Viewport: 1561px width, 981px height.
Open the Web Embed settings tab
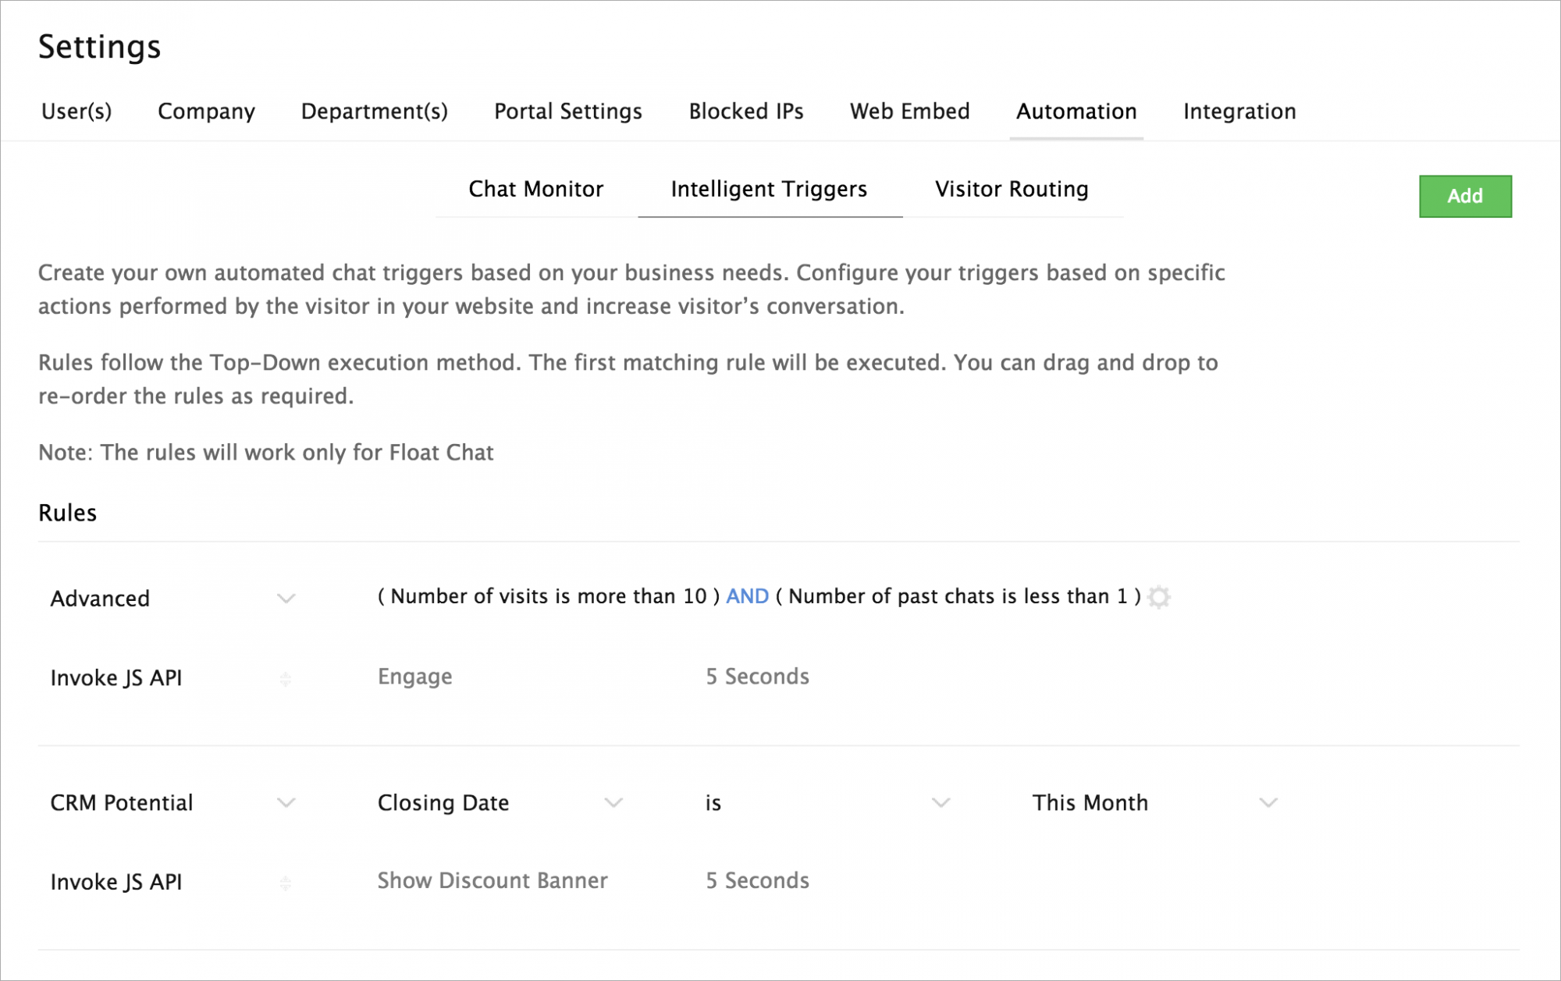click(909, 112)
